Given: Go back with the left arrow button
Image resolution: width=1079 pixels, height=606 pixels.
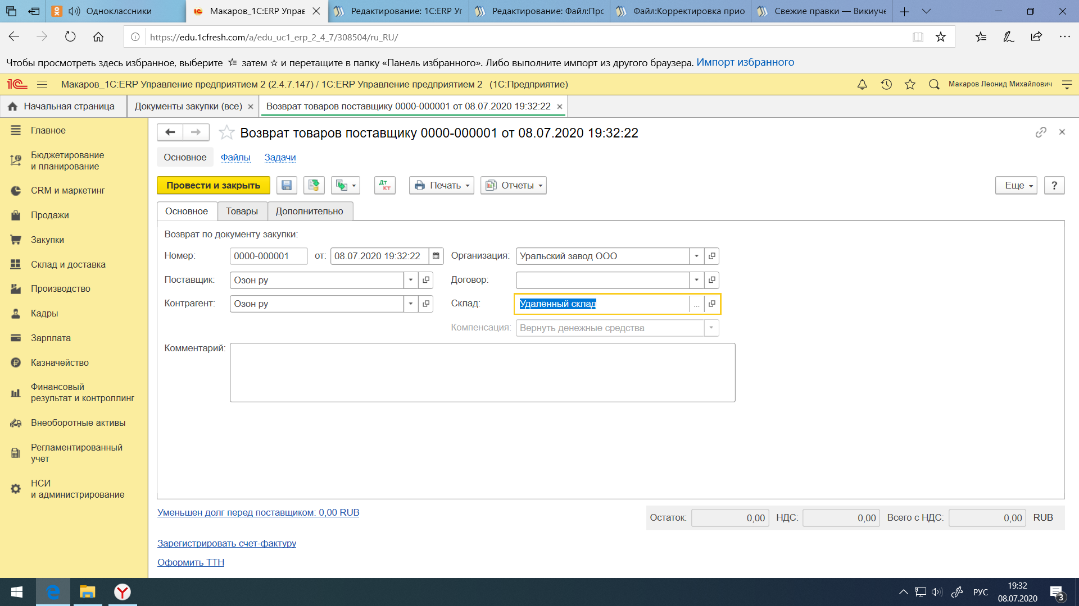Looking at the screenshot, I should click(x=170, y=132).
